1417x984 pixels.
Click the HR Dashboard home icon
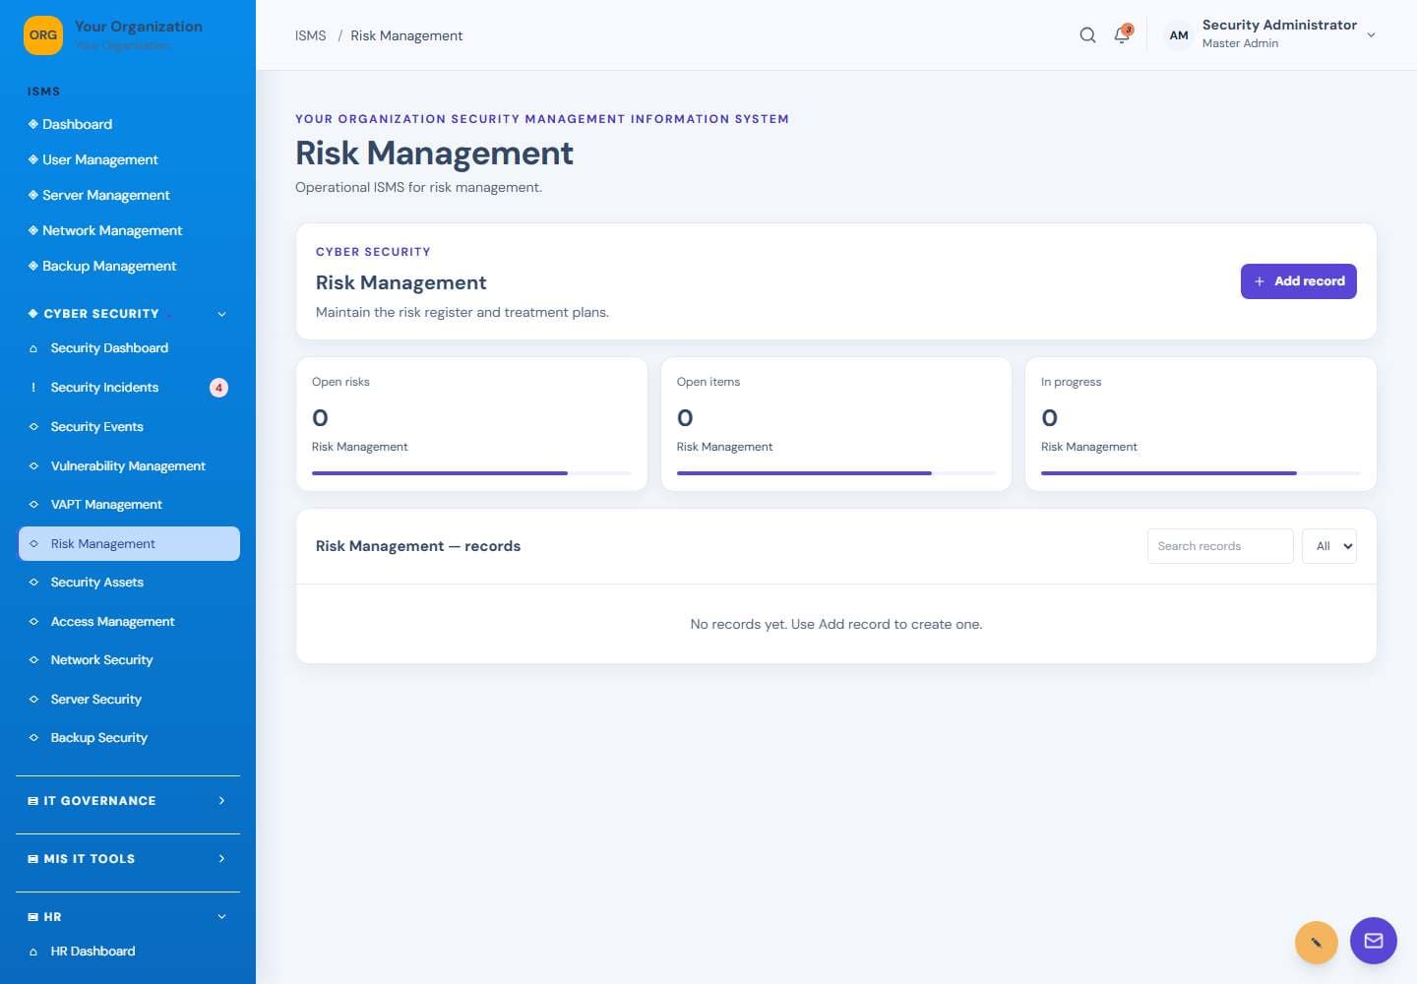pyautogui.click(x=33, y=952)
